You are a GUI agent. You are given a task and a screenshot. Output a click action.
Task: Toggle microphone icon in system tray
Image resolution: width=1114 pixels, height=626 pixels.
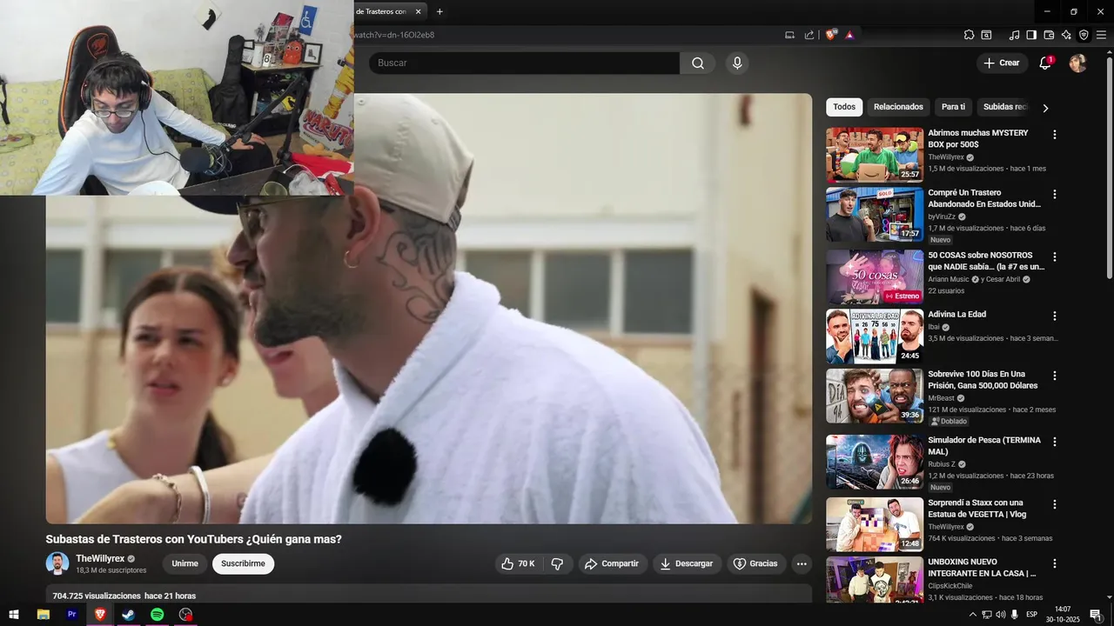tap(1015, 615)
